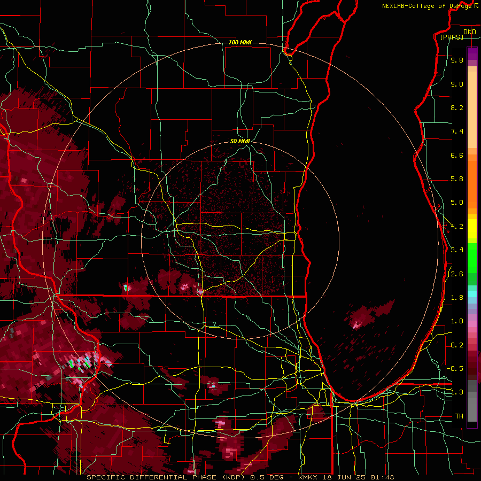Click the 4.2 value on the color scale
The image size is (481, 481).
click(x=457, y=226)
